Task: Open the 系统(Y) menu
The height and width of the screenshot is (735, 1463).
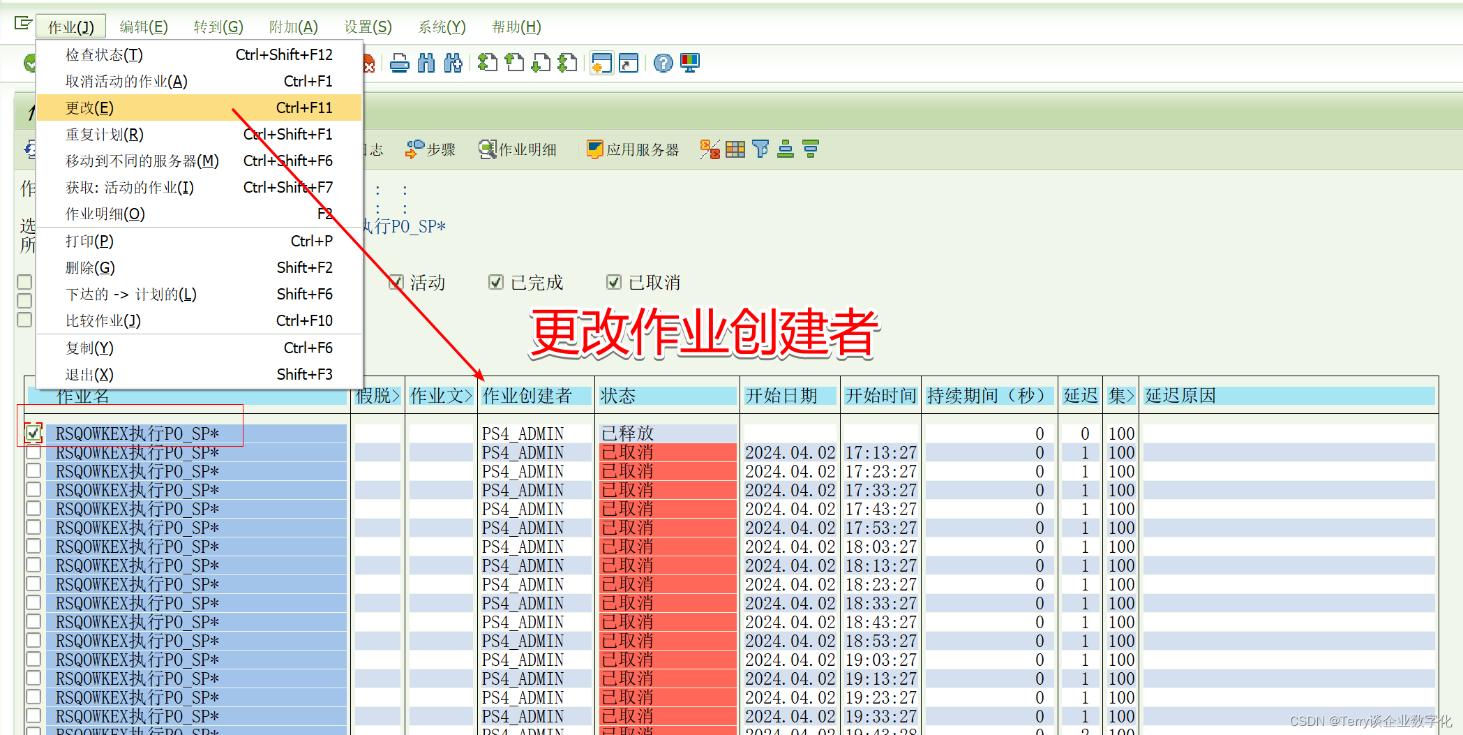Action: (442, 27)
